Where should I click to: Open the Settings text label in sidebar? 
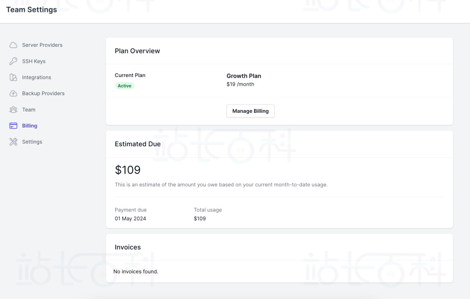coord(32,142)
